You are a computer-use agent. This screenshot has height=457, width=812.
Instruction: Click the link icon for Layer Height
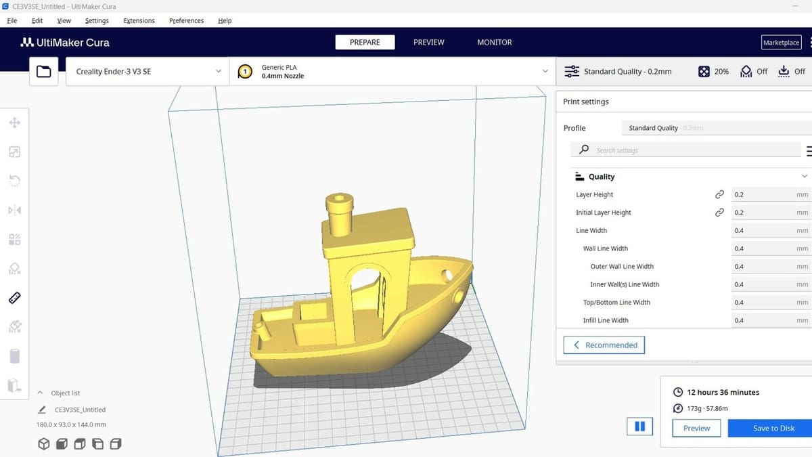[x=719, y=194]
